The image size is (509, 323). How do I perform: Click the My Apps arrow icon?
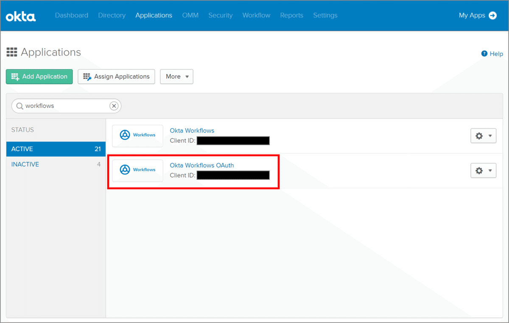[x=493, y=15]
